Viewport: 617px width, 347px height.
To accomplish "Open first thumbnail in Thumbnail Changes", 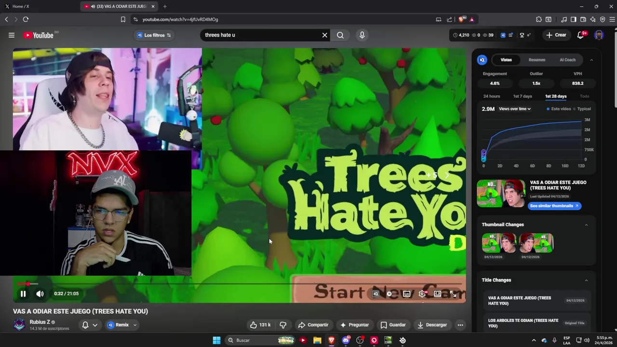I will (x=499, y=243).
